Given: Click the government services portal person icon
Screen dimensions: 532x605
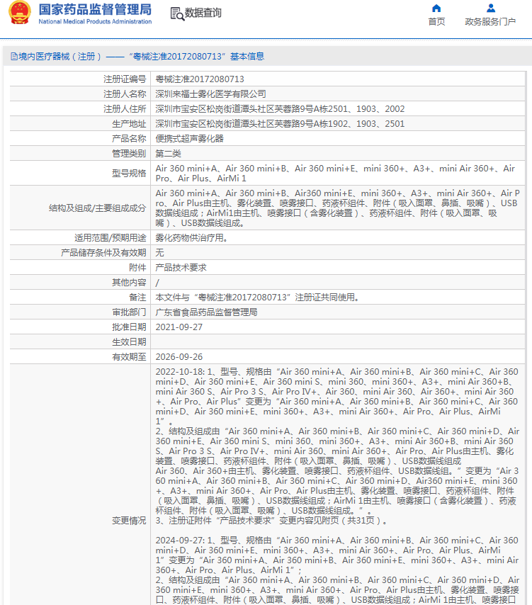Looking at the screenshot, I should tap(491, 8).
